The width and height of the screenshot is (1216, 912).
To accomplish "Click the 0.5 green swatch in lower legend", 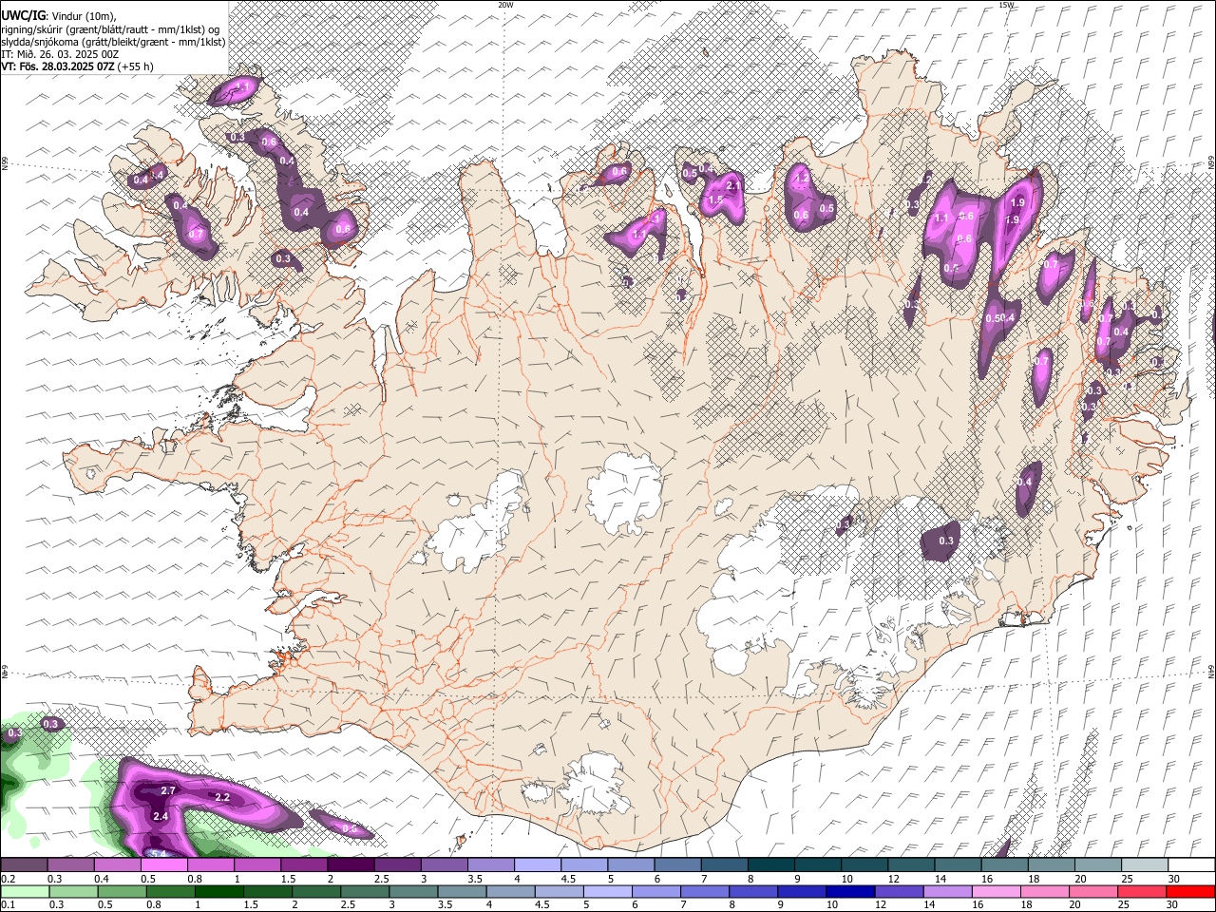I will (121, 891).
